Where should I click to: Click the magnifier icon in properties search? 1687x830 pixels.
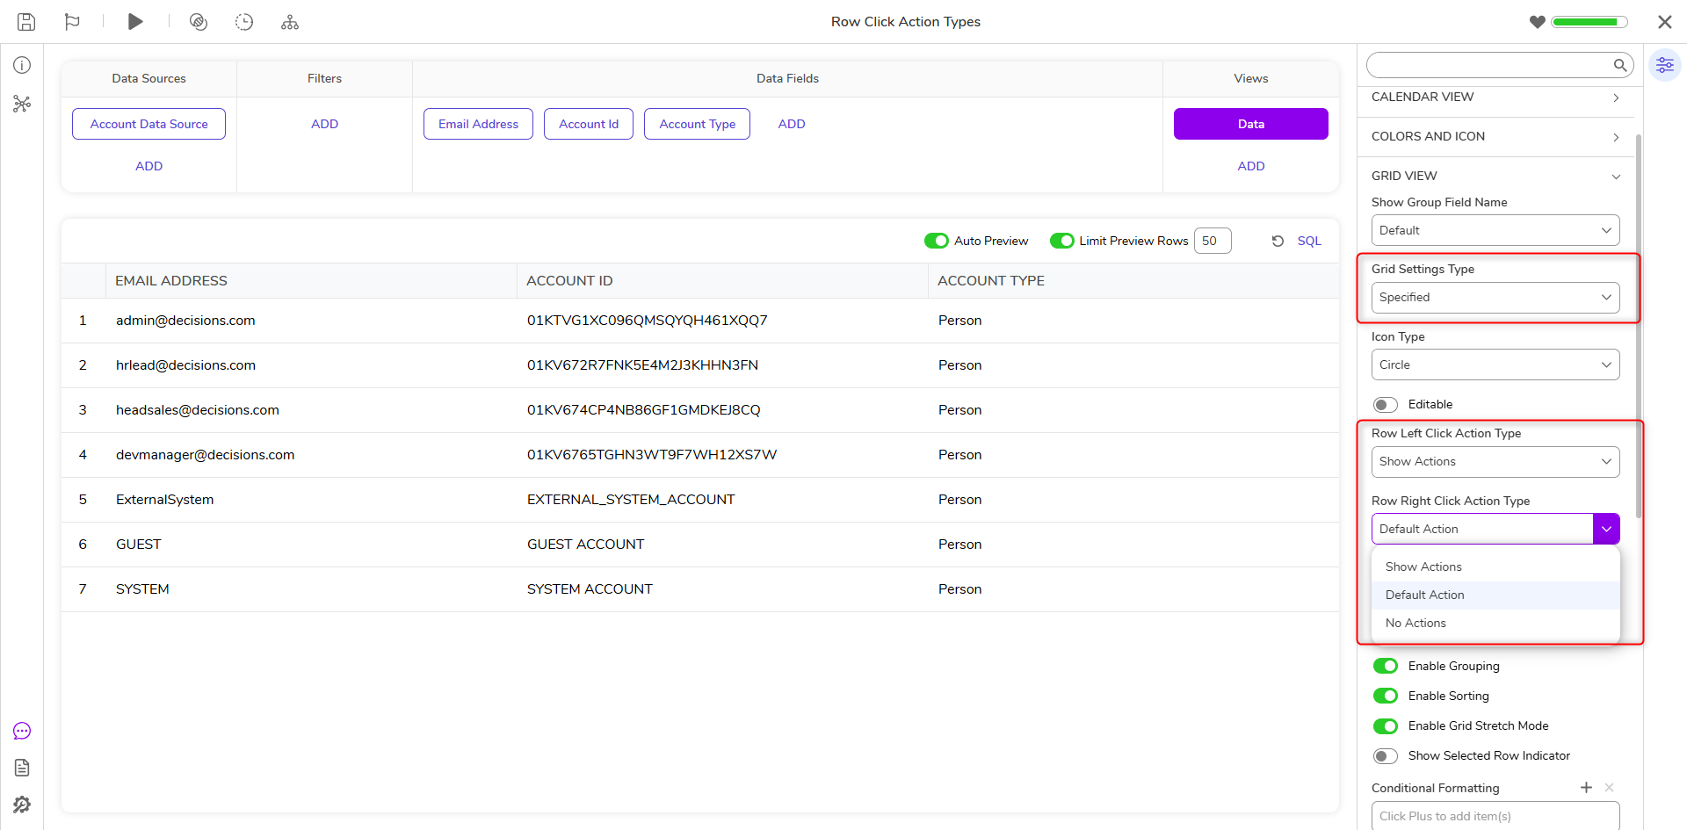coord(1620,65)
